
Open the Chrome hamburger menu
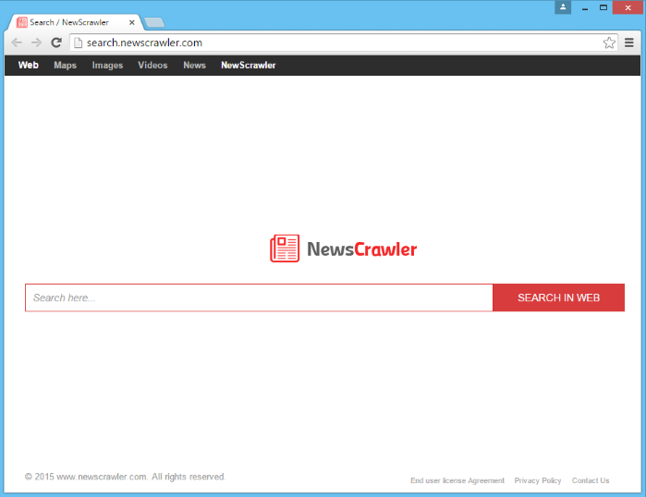tap(629, 42)
